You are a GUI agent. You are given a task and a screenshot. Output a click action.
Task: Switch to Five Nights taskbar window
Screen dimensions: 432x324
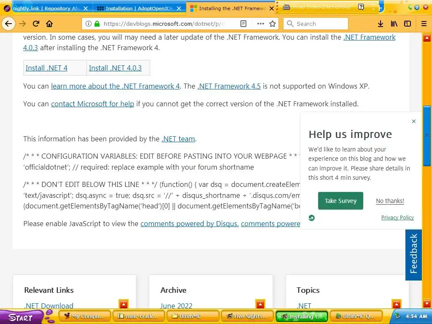tap(247, 316)
